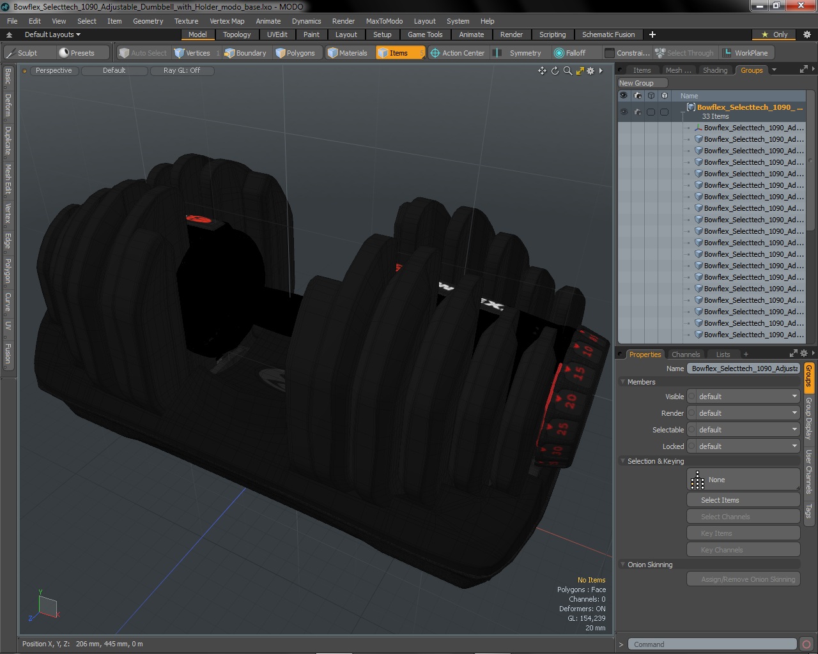Open the Action Center options
818x654 pixels.
coord(458,53)
